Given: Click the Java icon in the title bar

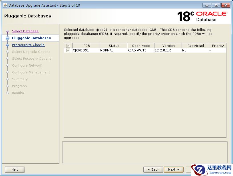Looking at the screenshot, I should point(5,5).
